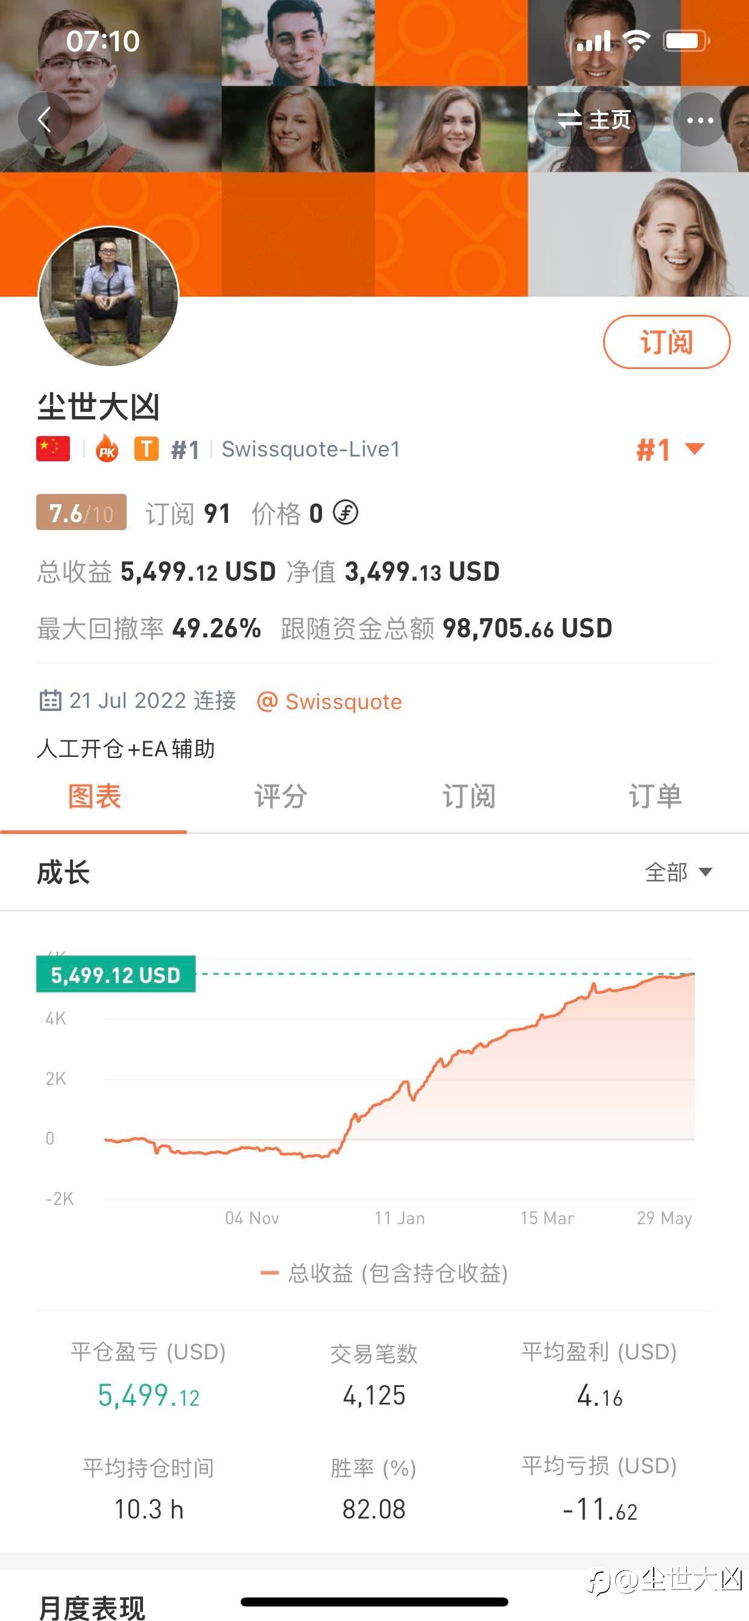
Task: Tap the price currency coin icon
Action: pyautogui.click(x=346, y=513)
